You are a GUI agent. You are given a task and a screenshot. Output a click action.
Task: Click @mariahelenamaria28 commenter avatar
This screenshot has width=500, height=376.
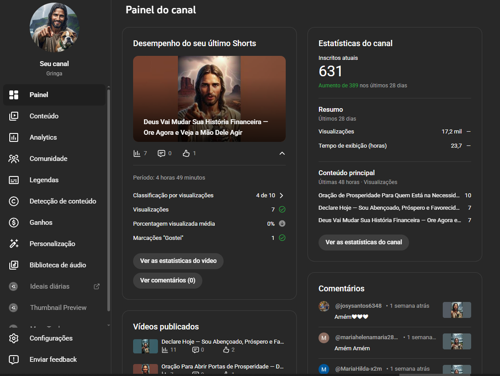(324, 338)
